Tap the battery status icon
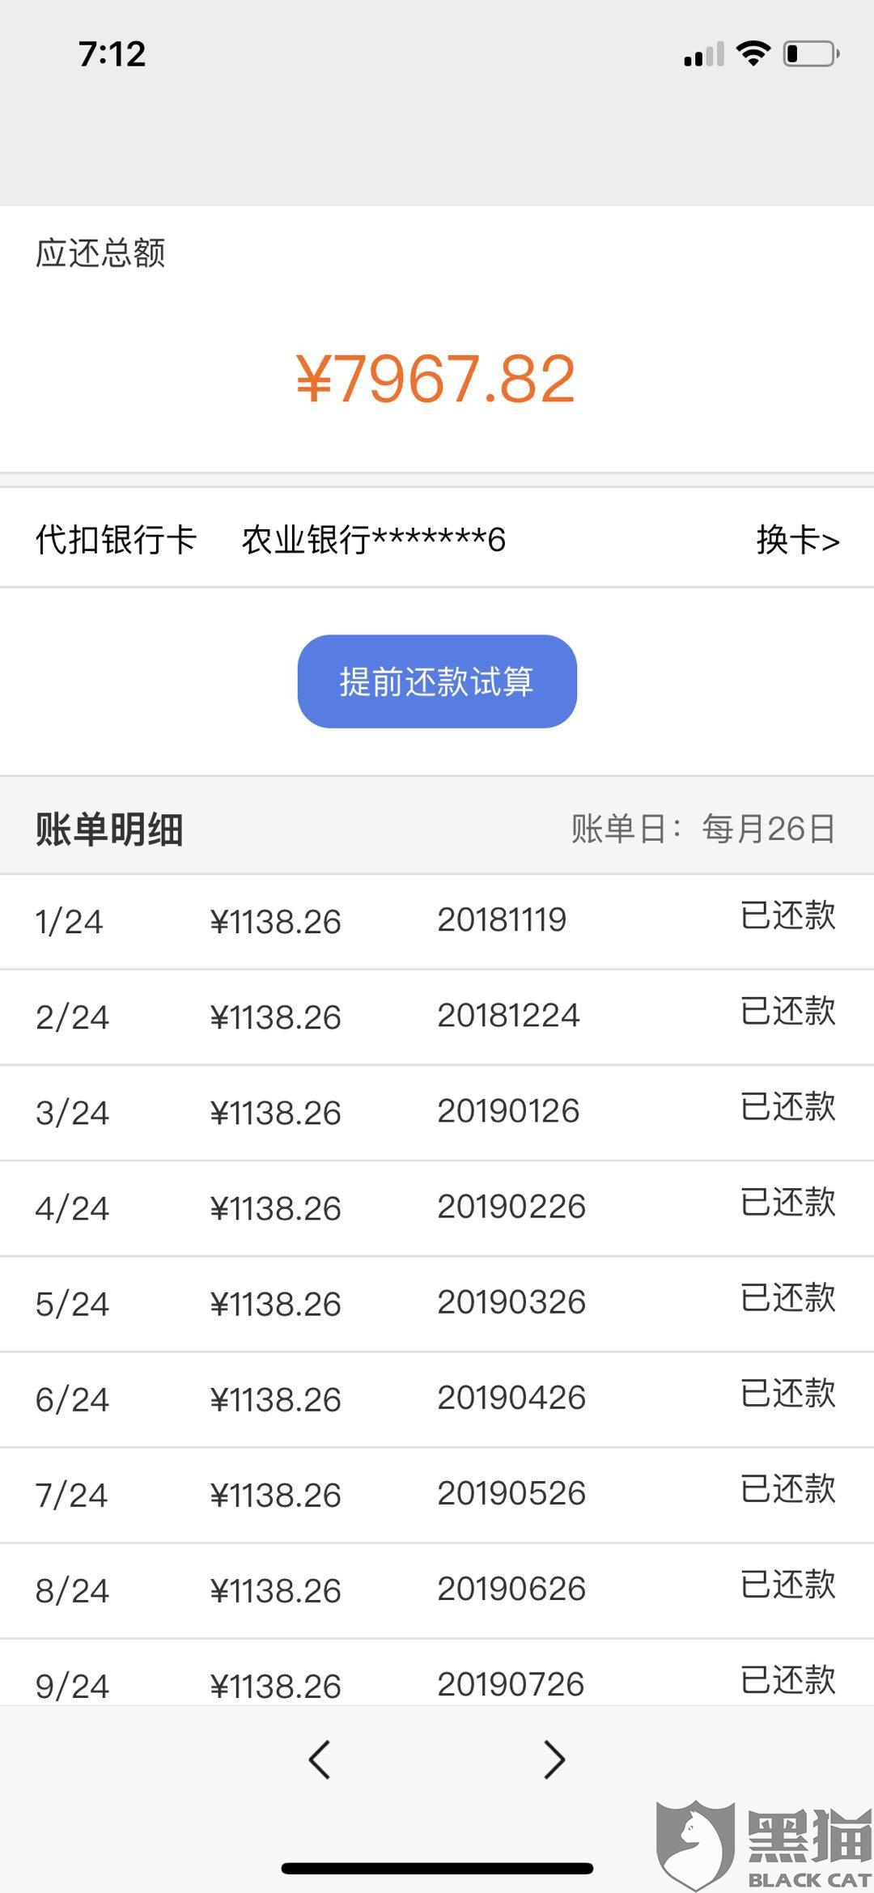This screenshot has width=874, height=1893. 811,54
